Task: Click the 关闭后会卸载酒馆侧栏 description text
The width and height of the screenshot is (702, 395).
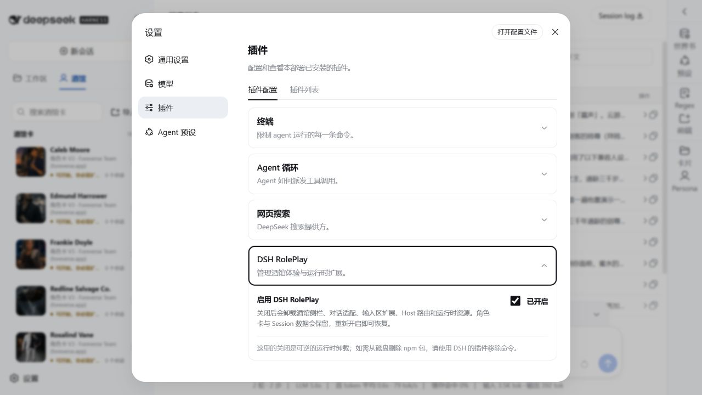Action: 373,318
